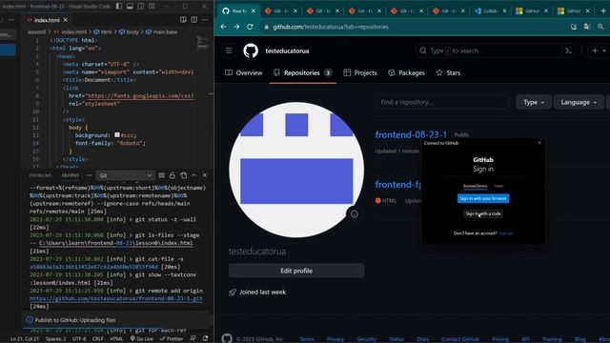The width and height of the screenshot is (610, 343).
Task: Click Edit profile button
Action: pos(296,271)
